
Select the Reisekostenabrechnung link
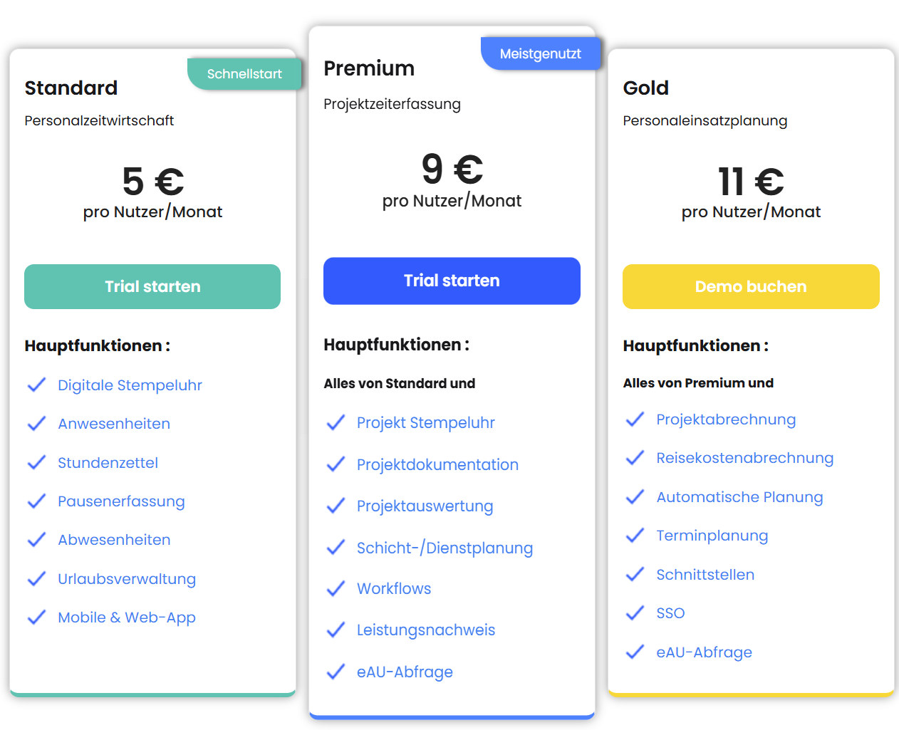click(744, 458)
